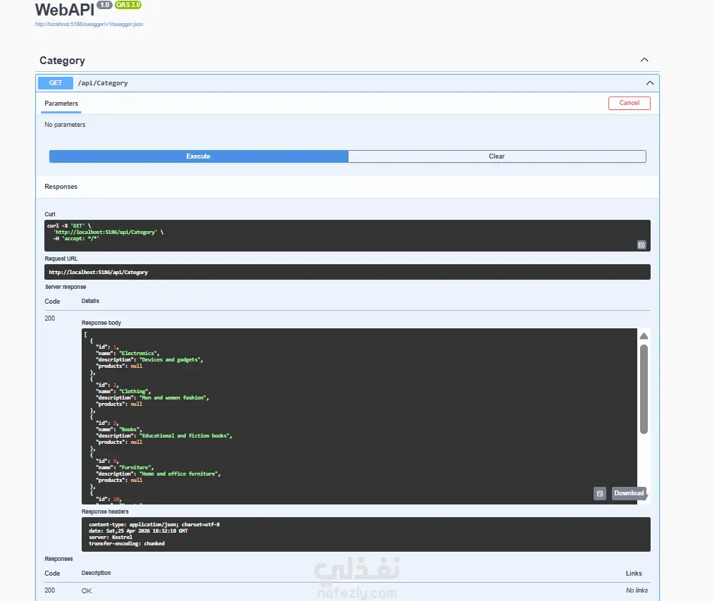Image resolution: width=714 pixels, height=601 pixels.
Task: Click the Response headers label
Action: [105, 512]
